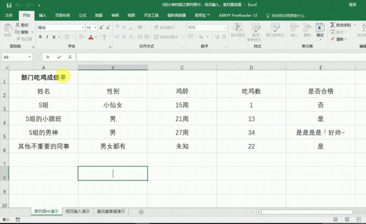366x224 pixels.
Task: Click the Cut (剪切) scissors icon
Action: (18, 25)
